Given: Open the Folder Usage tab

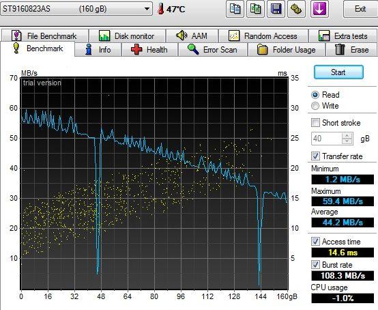Looking at the screenshot, I should point(287,49).
